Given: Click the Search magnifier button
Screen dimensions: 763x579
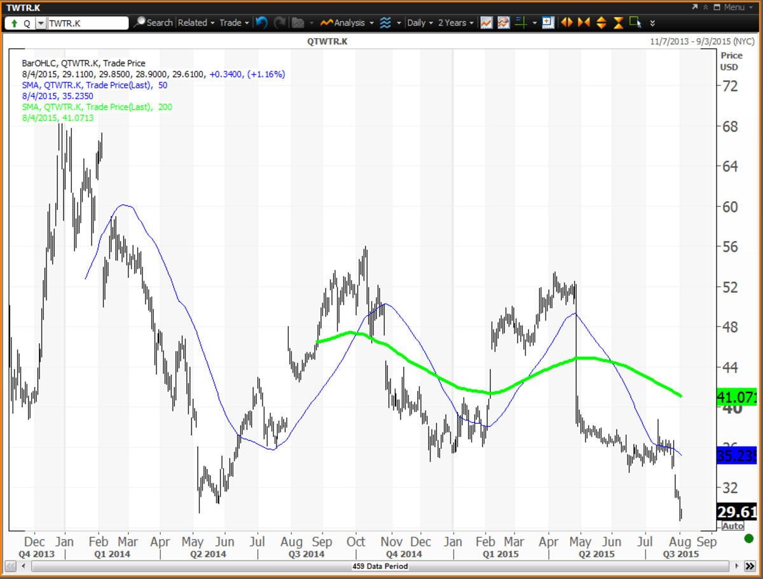Looking at the screenshot, I should coord(153,22).
